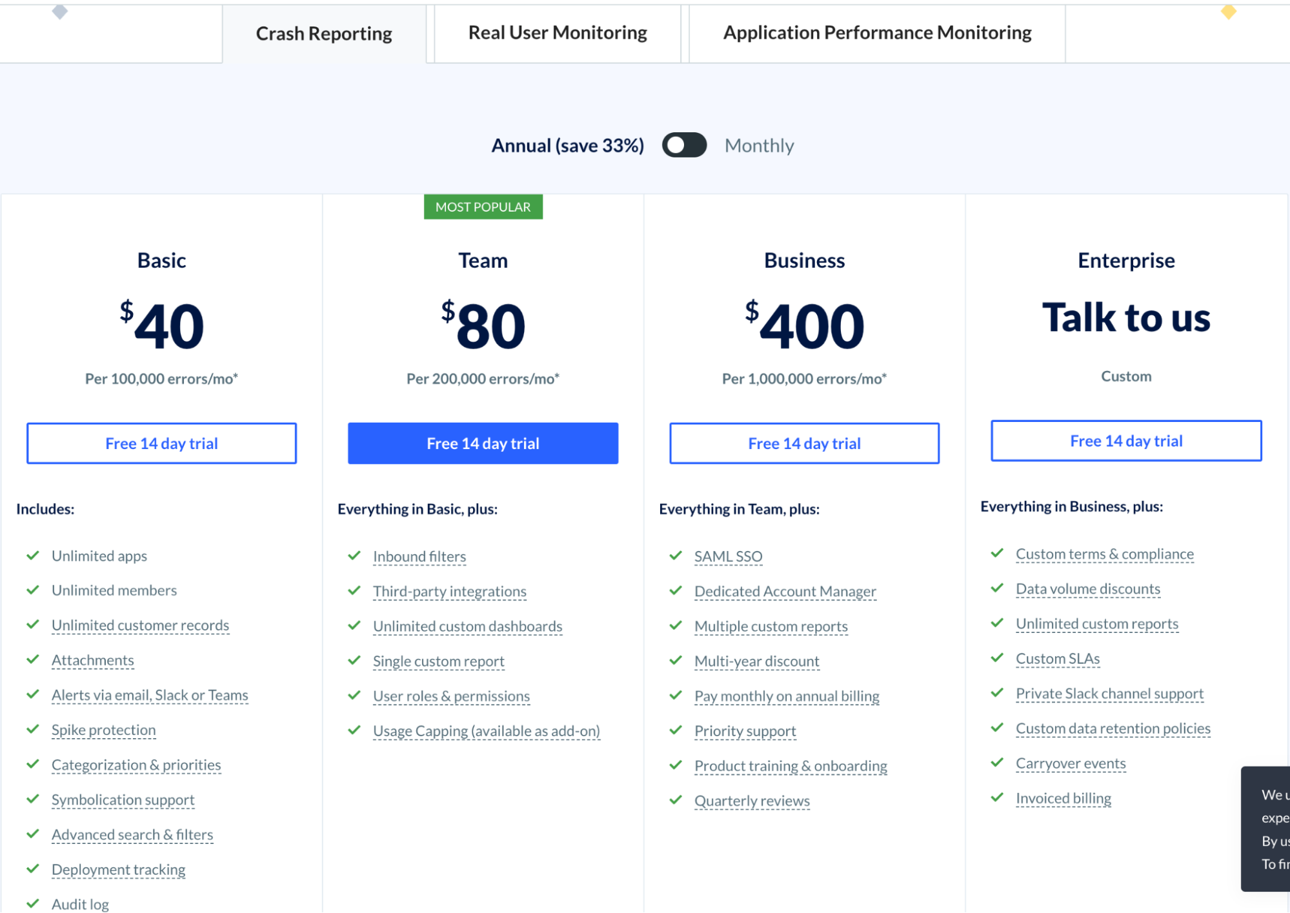Click checkmark icon beside Custom SLAs
This screenshot has height=913, width=1290.
tap(997, 657)
